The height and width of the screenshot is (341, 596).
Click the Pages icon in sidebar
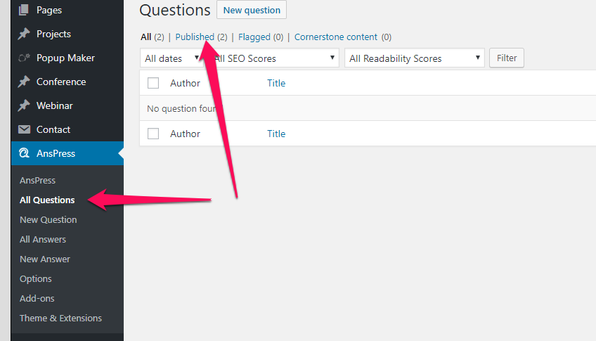[24, 10]
